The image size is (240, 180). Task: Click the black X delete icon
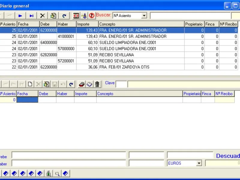[x=42, y=16]
